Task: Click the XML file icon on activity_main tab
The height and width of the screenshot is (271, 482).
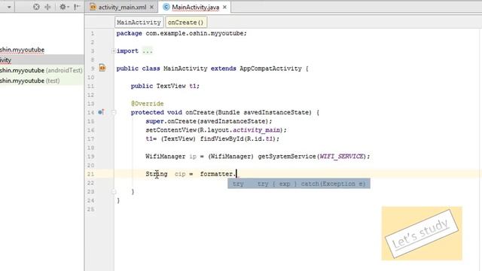Action: 93,7
